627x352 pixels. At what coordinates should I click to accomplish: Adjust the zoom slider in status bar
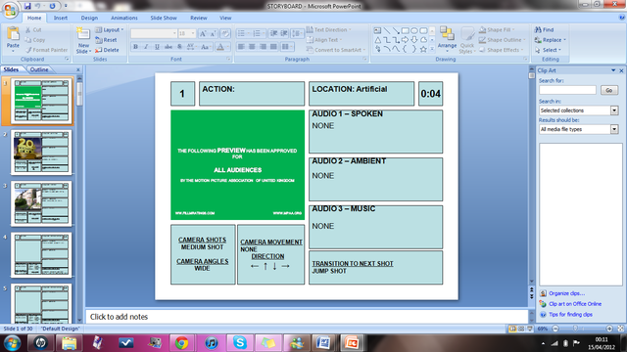(575, 329)
